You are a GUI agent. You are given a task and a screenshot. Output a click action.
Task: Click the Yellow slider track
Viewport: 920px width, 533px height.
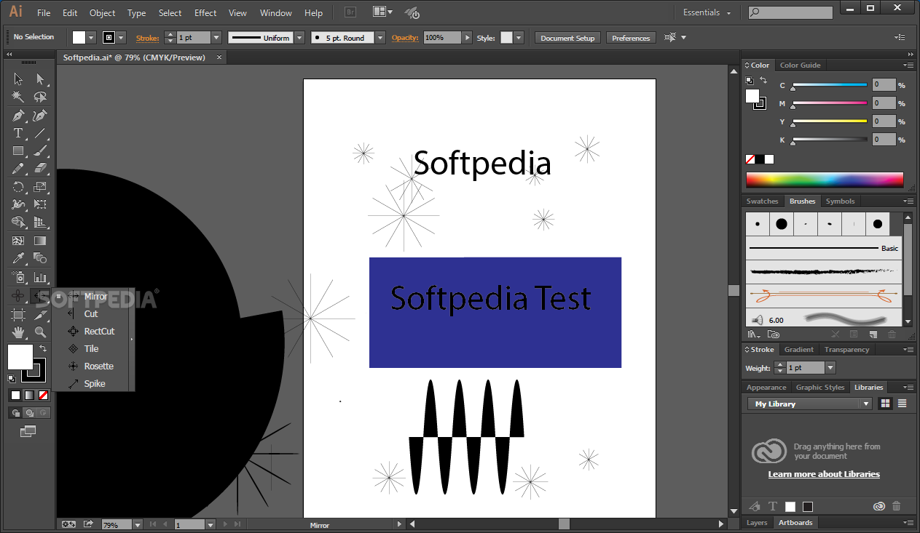click(x=830, y=121)
